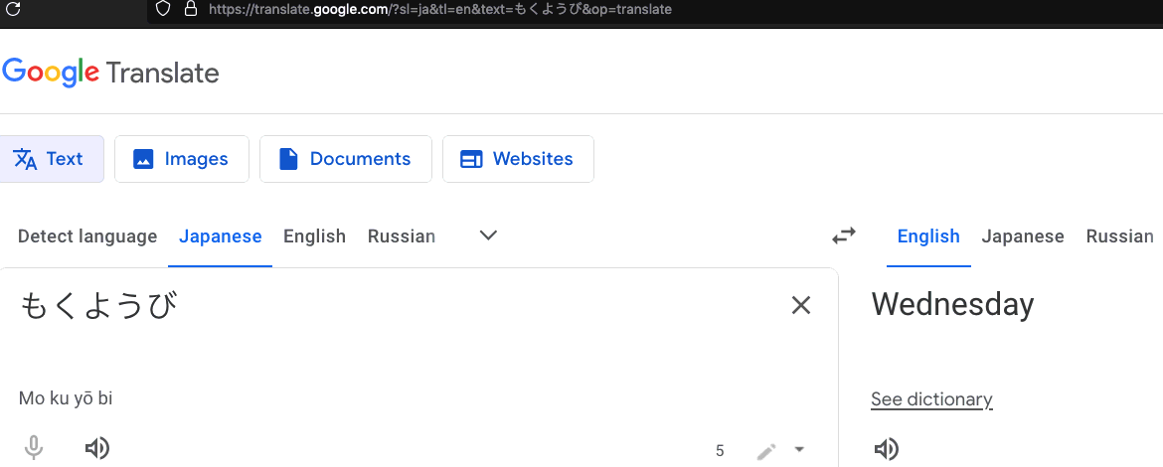Click the address bar shield icon
This screenshot has width=1163, height=467.
click(164, 9)
